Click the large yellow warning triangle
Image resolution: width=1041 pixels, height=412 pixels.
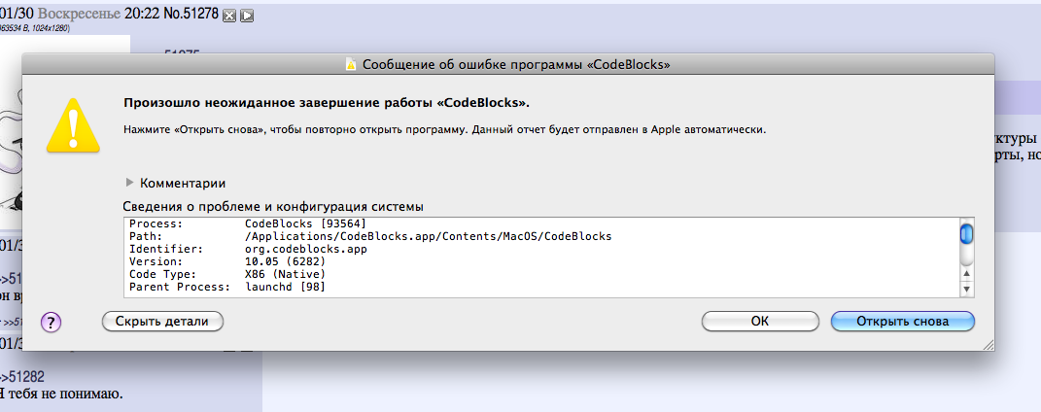(72, 122)
